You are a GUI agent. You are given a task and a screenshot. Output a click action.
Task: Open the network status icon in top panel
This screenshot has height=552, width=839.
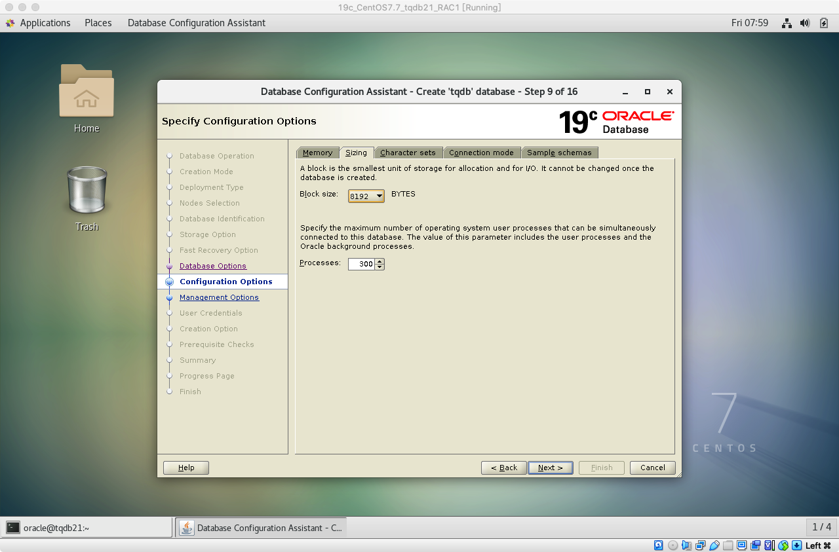tap(787, 23)
